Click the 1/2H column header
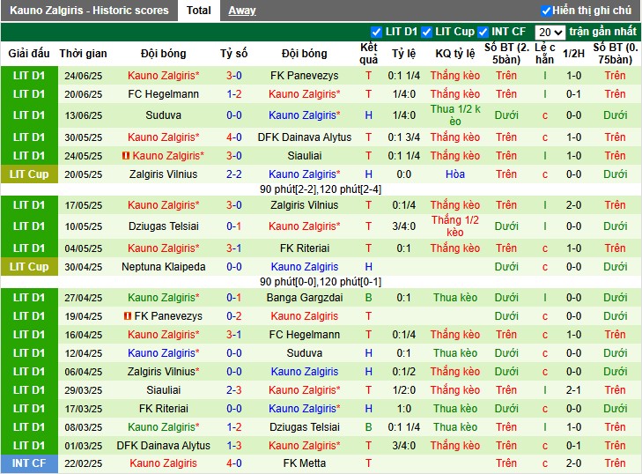Image resolution: width=642 pixels, height=474 pixels. pyautogui.click(x=573, y=53)
